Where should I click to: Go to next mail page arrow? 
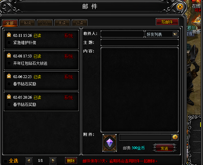click(x=53, y=161)
